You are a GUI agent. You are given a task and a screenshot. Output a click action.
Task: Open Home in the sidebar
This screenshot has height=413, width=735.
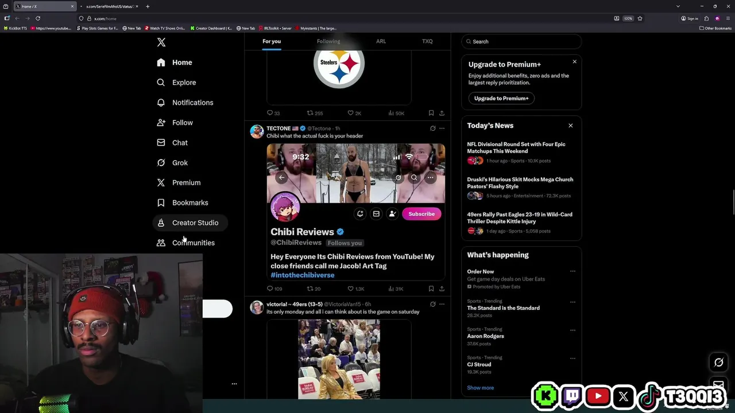pyautogui.click(x=175, y=63)
